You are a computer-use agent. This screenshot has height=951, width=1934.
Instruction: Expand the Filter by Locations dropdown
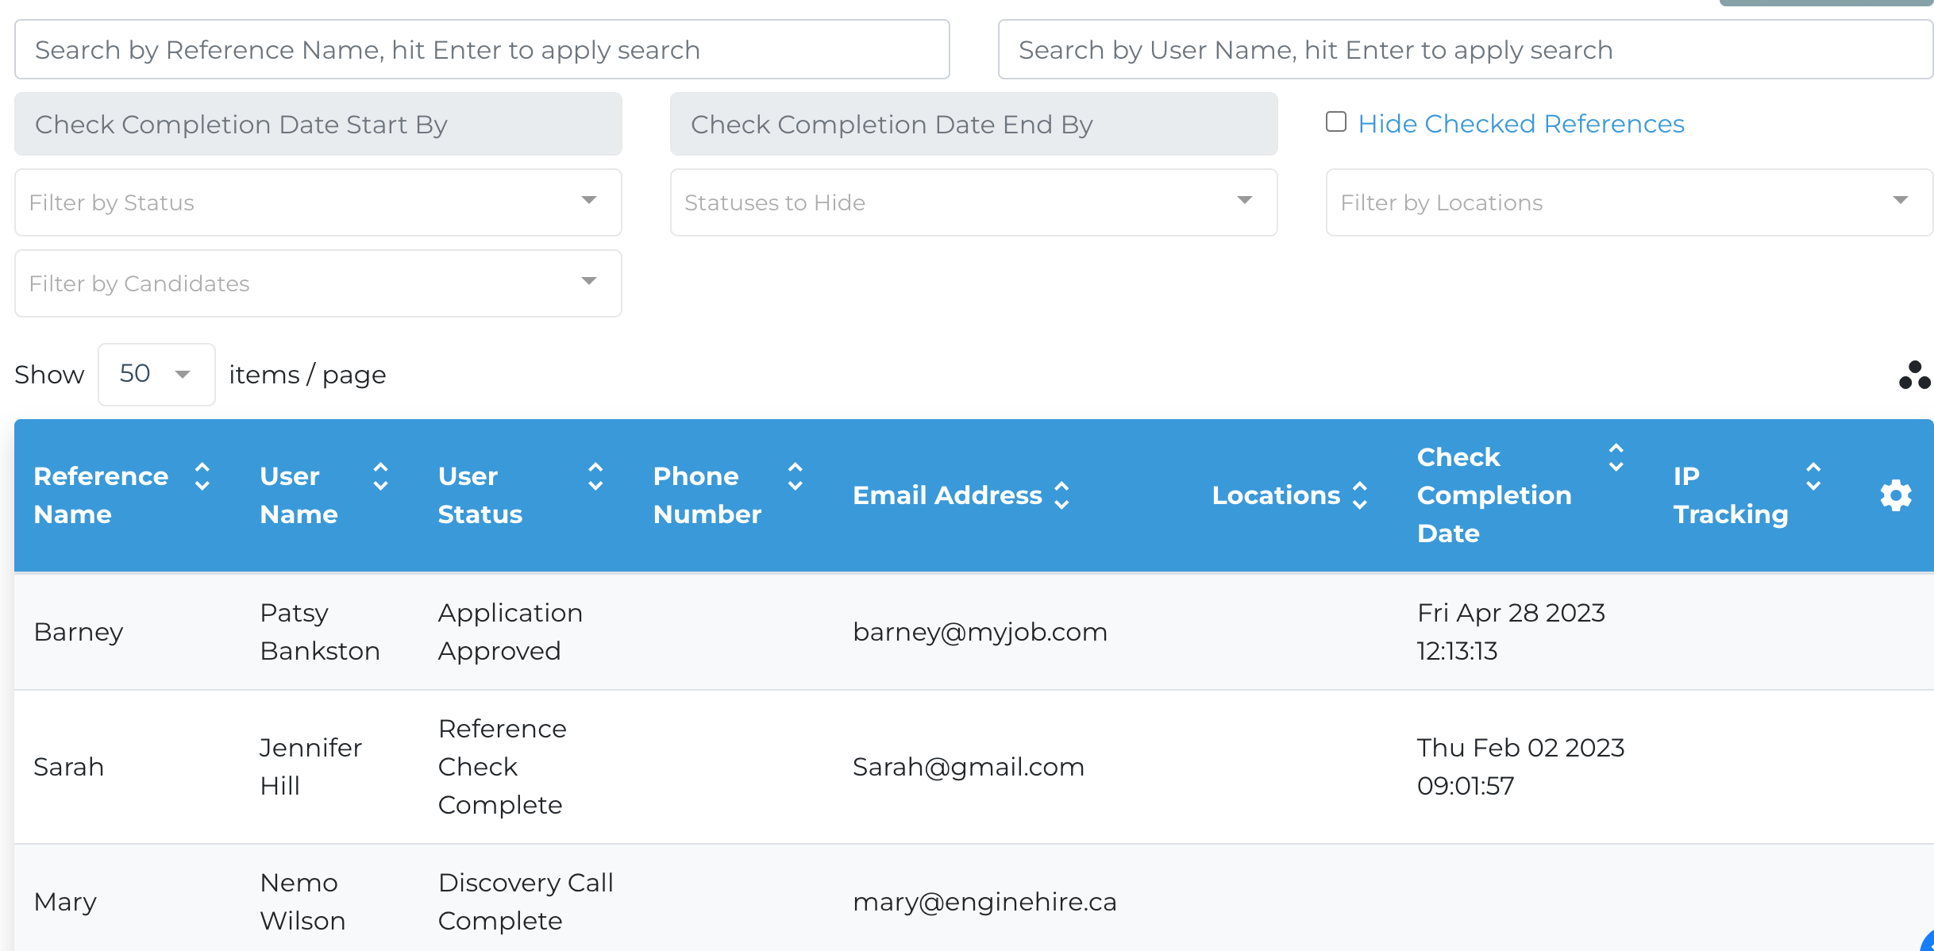[1630, 202]
